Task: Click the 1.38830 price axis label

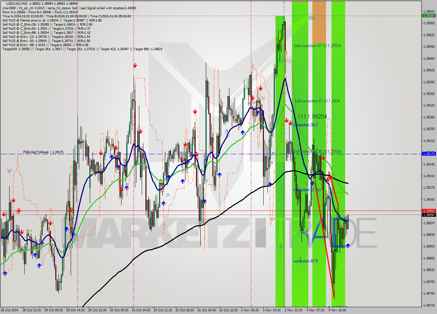Action: [428, 270]
